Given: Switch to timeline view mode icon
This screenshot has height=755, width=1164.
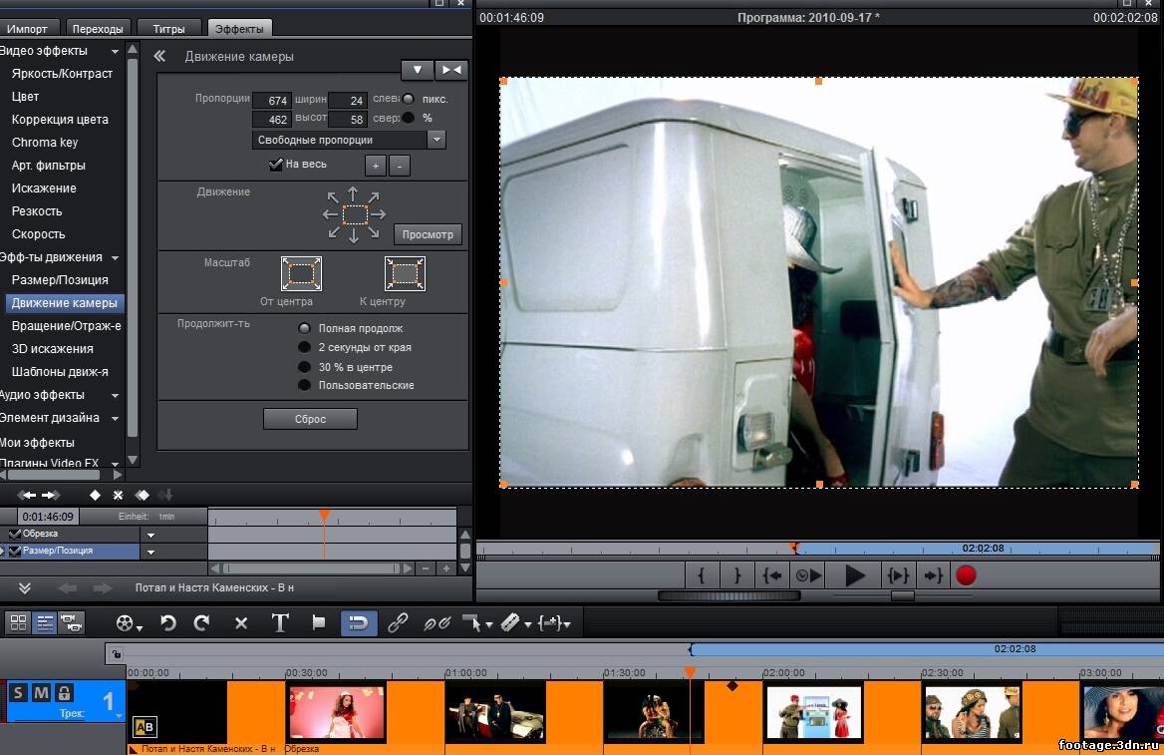Looking at the screenshot, I should tap(45, 622).
